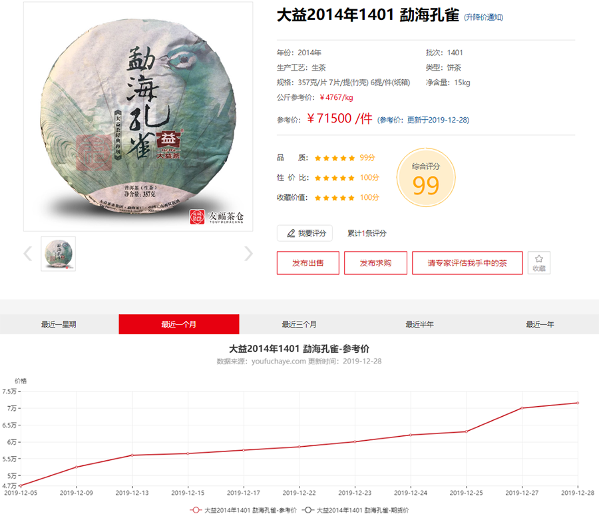This screenshot has width=599, height=516.
Task: Open the large 勐海孔雀 product image
Action: coord(138,117)
